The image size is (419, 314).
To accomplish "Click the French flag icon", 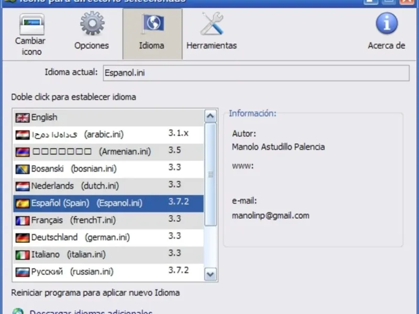I will click(x=23, y=220).
